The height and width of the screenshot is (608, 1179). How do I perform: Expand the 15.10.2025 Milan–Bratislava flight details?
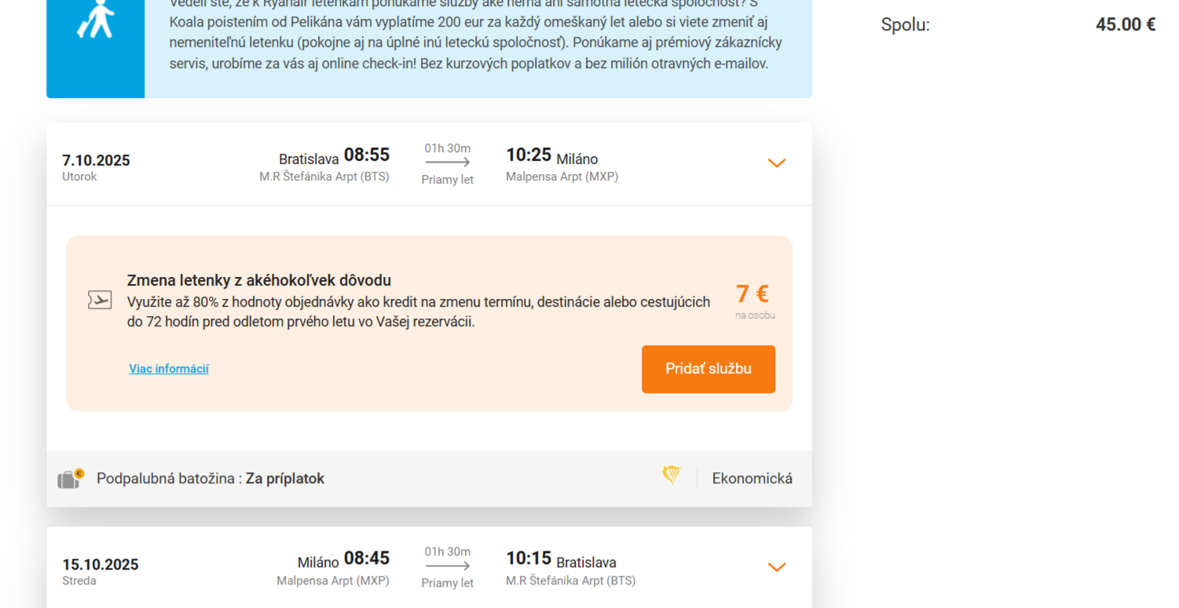pos(777,567)
